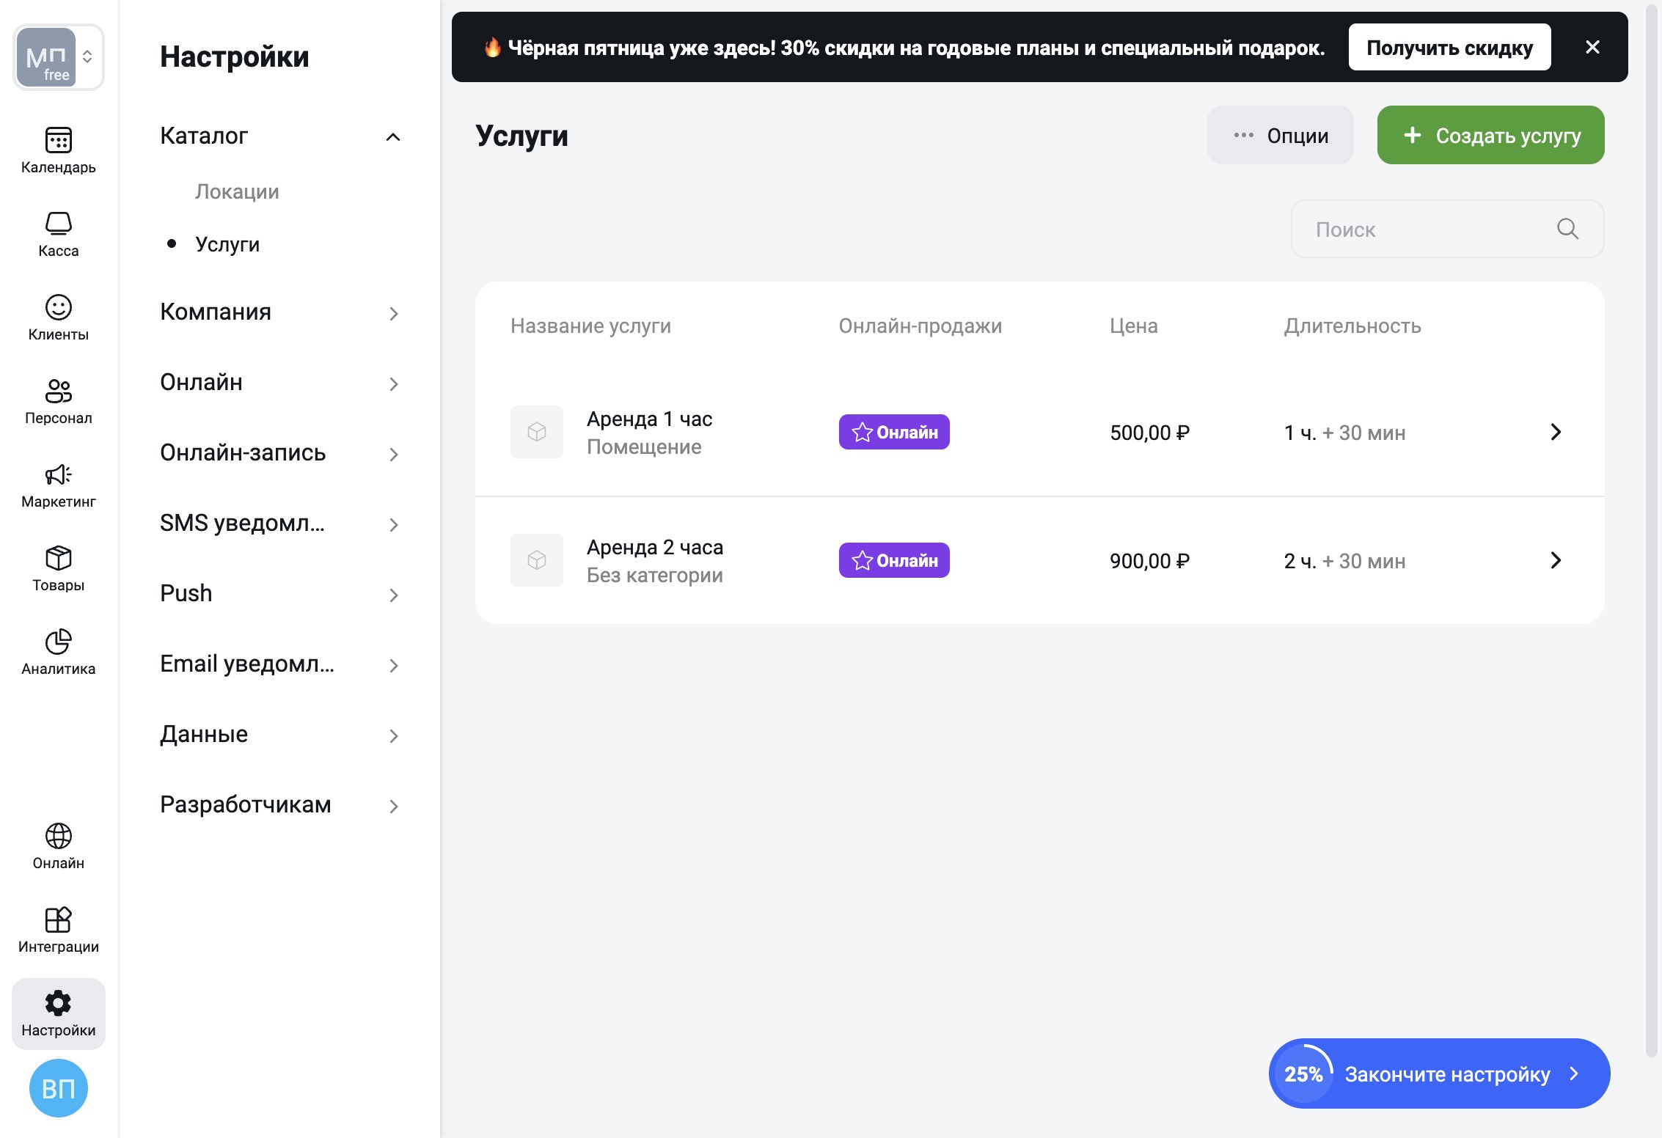1662x1138 pixels.
Task: Open the Календарь section icon
Action: (58, 140)
